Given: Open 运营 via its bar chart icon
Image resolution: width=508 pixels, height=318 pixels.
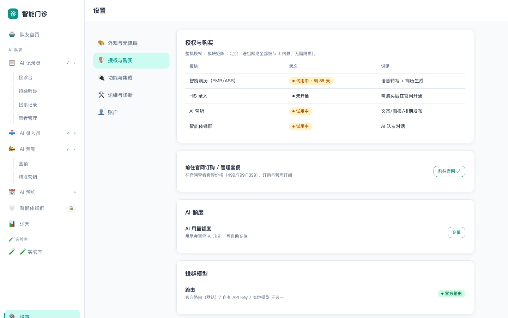Looking at the screenshot, I should 12,224.
